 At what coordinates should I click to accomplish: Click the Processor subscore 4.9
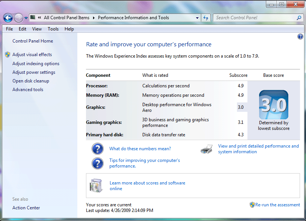[241, 86]
